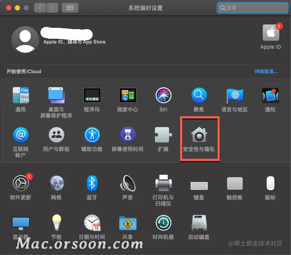
Task: Go forward with the right arrow button
Action: [x=52, y=8]
